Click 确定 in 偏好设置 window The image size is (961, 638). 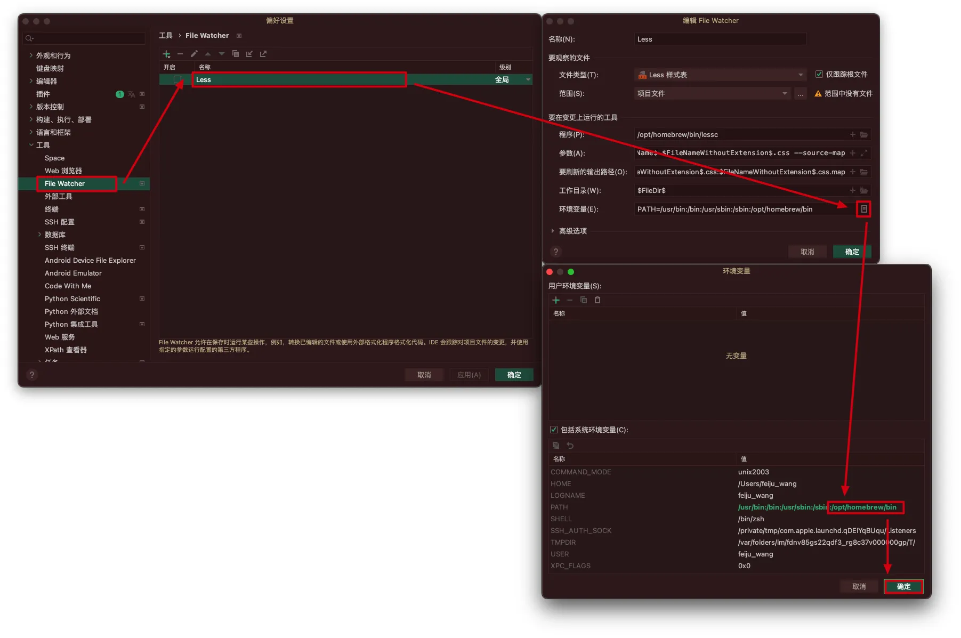(x=514, y=375)
